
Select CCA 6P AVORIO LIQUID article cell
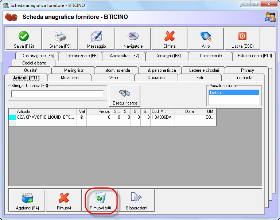(46, 117)
